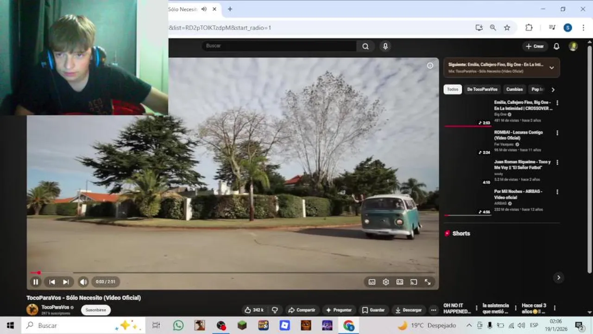Open options for la asistencia que metió short
The width and height of the screenshot is (593, 334).
pyautogui.click(x=515, y=308)
